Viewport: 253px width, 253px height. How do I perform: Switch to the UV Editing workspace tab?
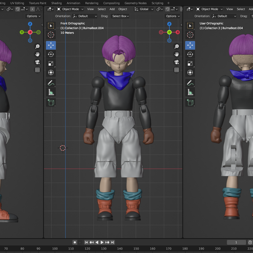[x=17, y=3]
